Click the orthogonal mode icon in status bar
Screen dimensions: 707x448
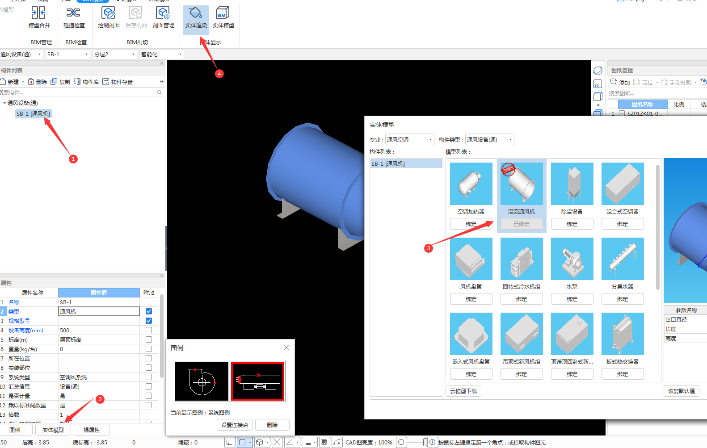(x=229, y=442)
